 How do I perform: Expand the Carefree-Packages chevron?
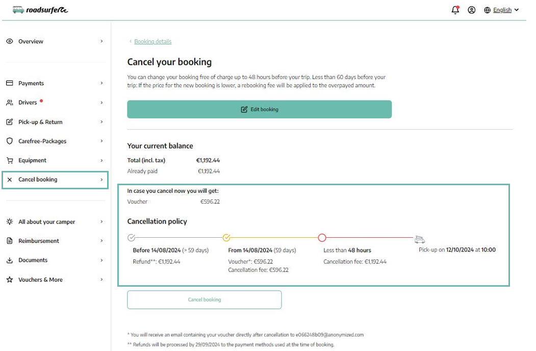point(101,141)
